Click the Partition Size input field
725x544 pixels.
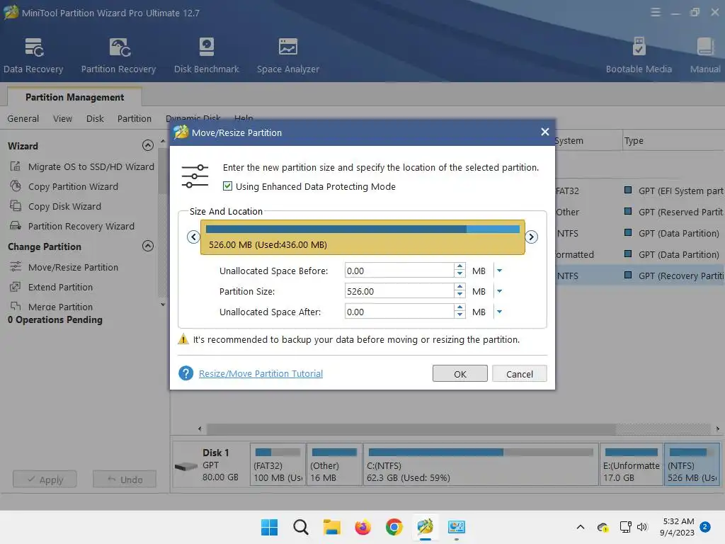[x=399, y=291]
